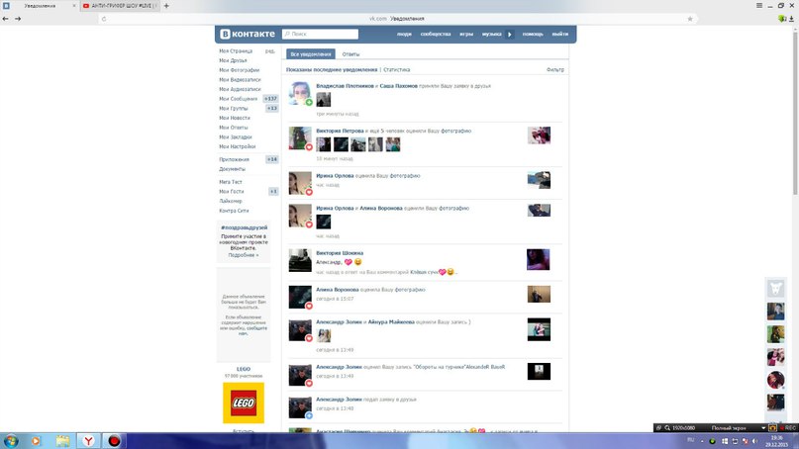Open the browser downloads arrow icon
The image size is (799, 449).
[x=791, y=19]
